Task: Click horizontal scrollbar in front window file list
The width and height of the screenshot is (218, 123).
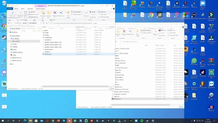Action: [75, 86]
